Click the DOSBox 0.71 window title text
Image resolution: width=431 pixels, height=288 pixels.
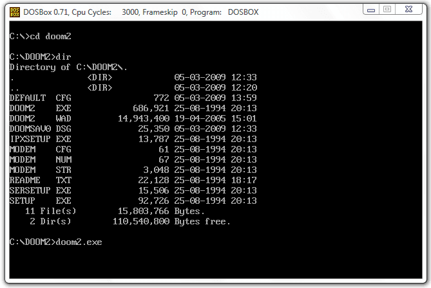(141, 12)
